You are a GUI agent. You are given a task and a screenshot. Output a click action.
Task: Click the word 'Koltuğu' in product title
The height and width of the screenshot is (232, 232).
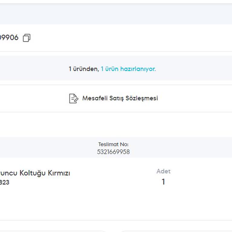(32, 173)
